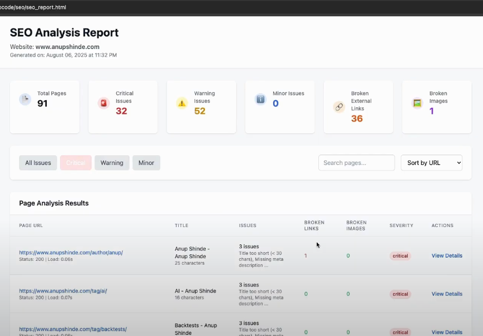Select the Warning filter
Screen dimensions: 483x336
tap(112, 162)
